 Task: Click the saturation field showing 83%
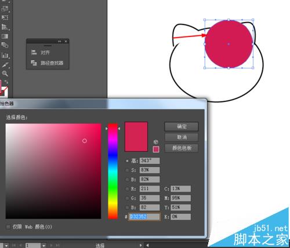point(150,170)
